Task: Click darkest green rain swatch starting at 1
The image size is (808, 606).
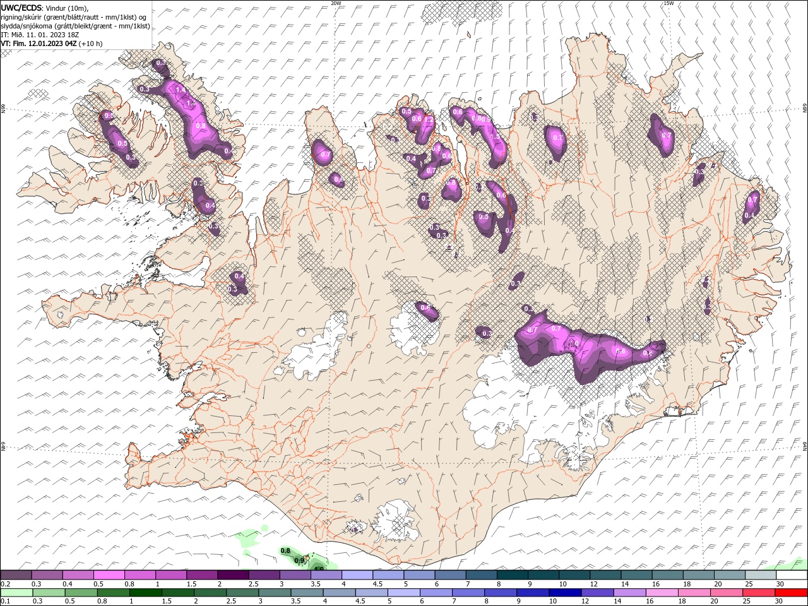Action: [x=145, y=593]
